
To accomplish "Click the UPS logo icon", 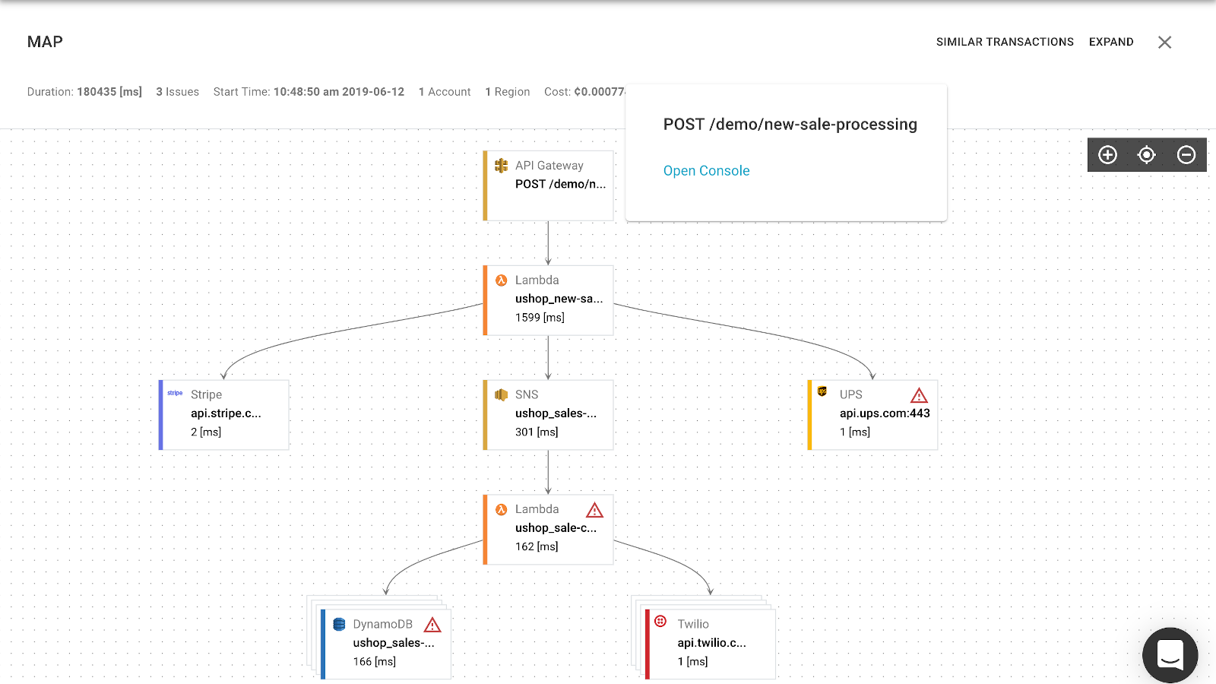I will click(x=822, y=391).
